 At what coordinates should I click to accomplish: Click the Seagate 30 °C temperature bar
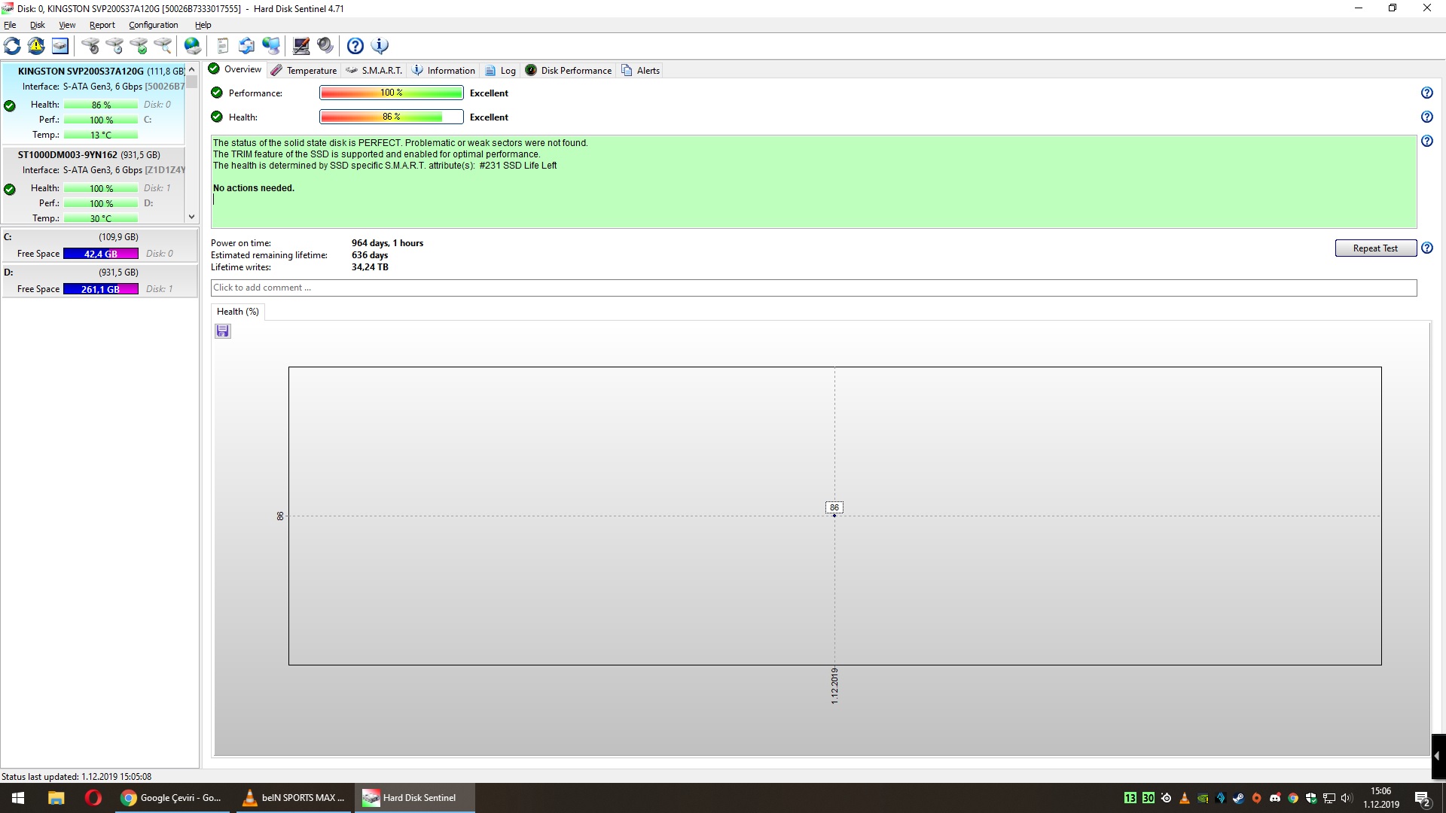[101, 218]
